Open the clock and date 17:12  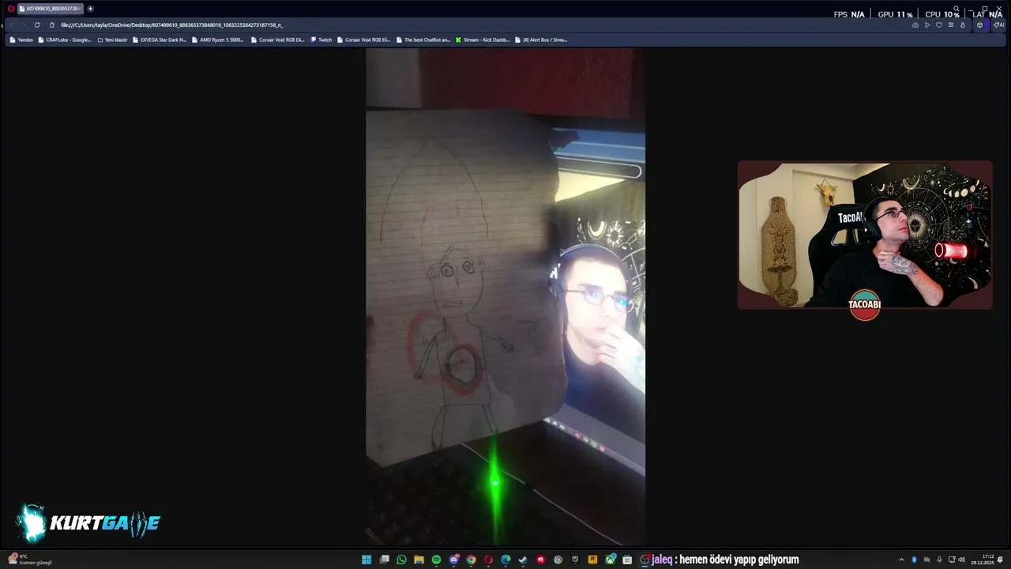(x=983, y=560)
